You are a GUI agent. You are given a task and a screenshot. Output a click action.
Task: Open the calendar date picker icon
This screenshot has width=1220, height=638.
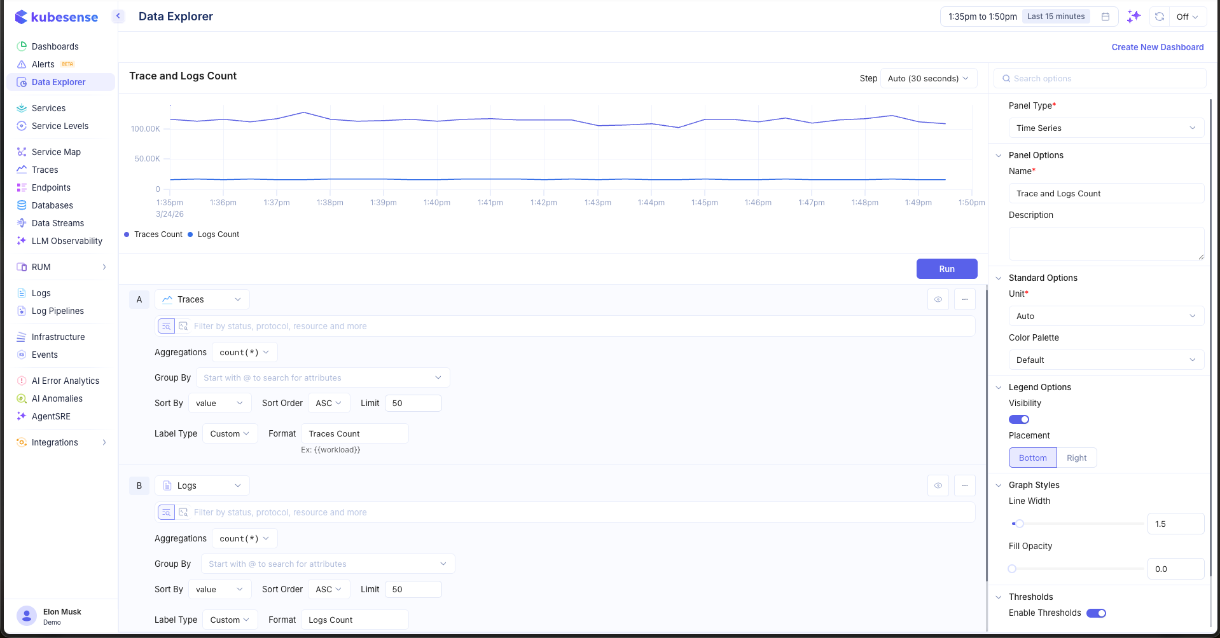coord(1106,17)
